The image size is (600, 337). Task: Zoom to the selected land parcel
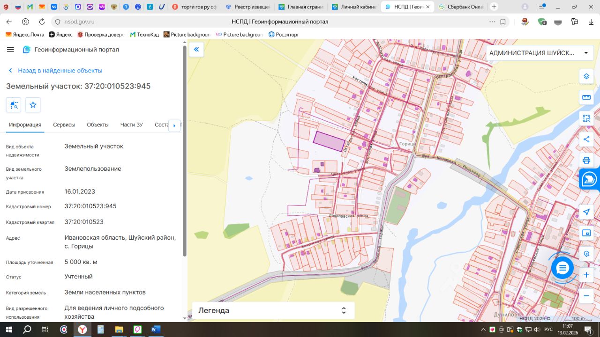[x=14, y=105]
